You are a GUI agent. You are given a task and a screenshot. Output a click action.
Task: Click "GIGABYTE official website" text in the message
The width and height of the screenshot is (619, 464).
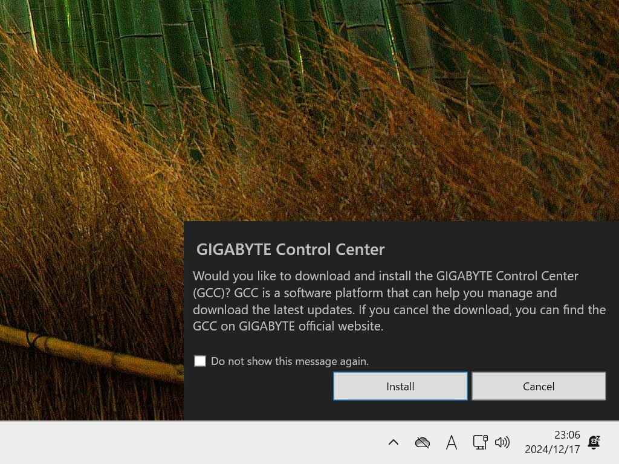pyautogui.click(x=311, y=326)
